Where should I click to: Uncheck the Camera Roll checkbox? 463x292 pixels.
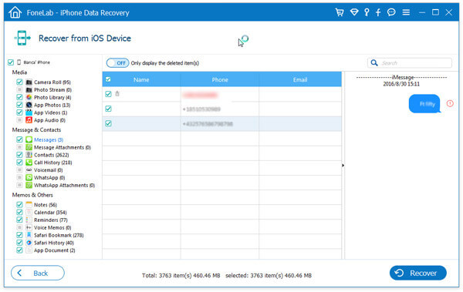19,82
